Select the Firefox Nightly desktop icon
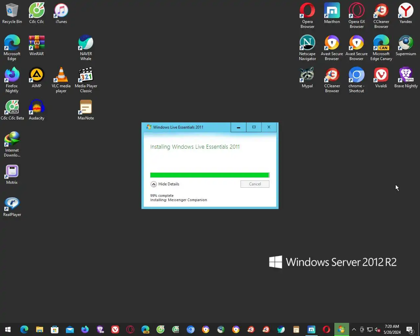 [x=12, y=80]
